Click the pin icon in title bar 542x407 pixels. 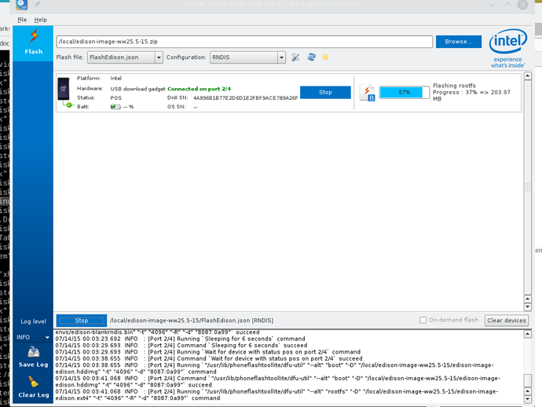(x=37, y=5)
